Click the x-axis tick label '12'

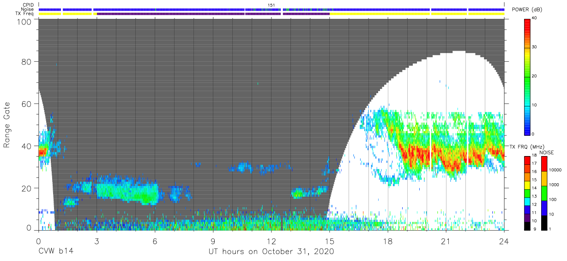(271, 241)
